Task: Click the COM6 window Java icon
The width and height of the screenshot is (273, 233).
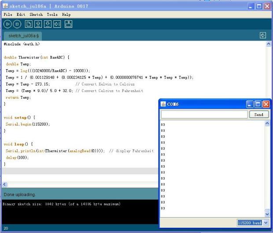Action: (x=163, y=104)
